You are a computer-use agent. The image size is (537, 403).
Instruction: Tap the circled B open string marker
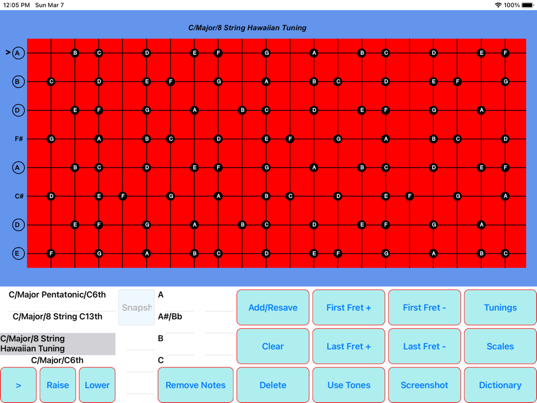click(x=18, y=82)
